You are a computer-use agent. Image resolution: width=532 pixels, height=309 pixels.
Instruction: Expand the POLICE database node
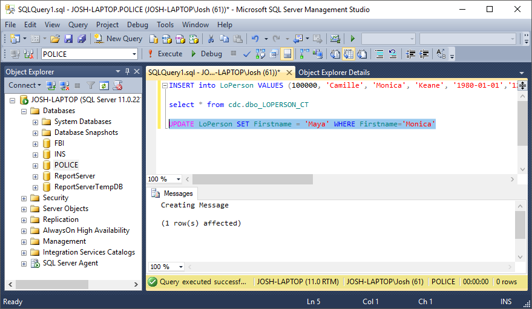tap(36, 165)
